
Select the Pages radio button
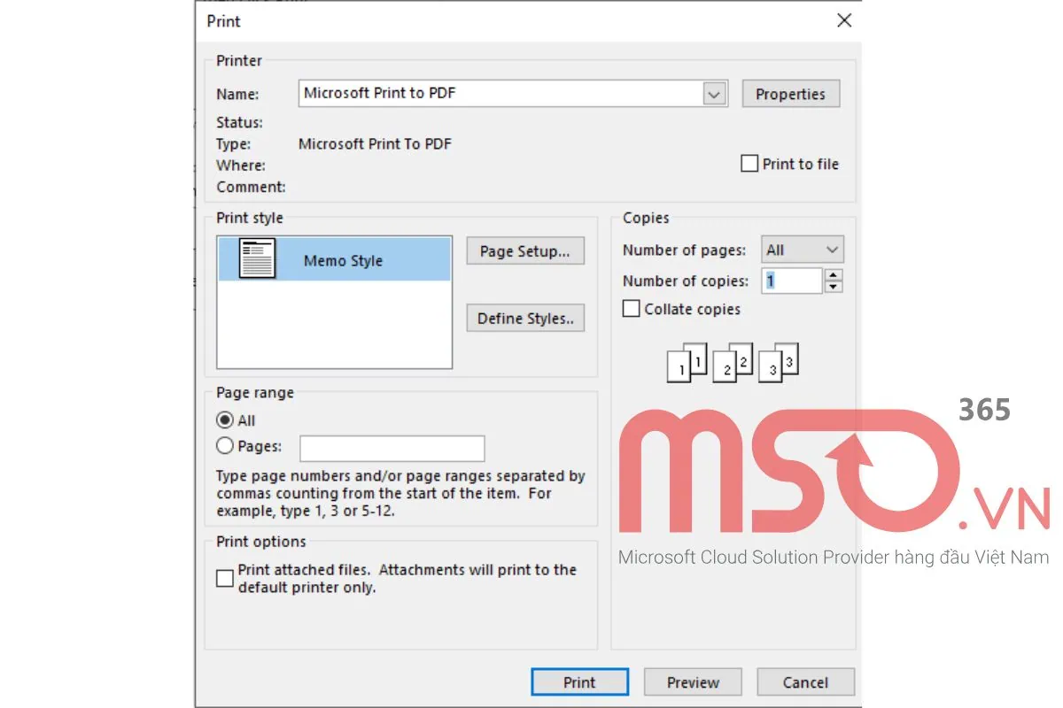(226, 445)
